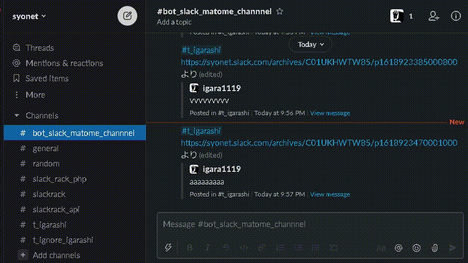468x263 pixels.
Task: Click the Today at 9:57 PM timestamp
Action: 279,194
